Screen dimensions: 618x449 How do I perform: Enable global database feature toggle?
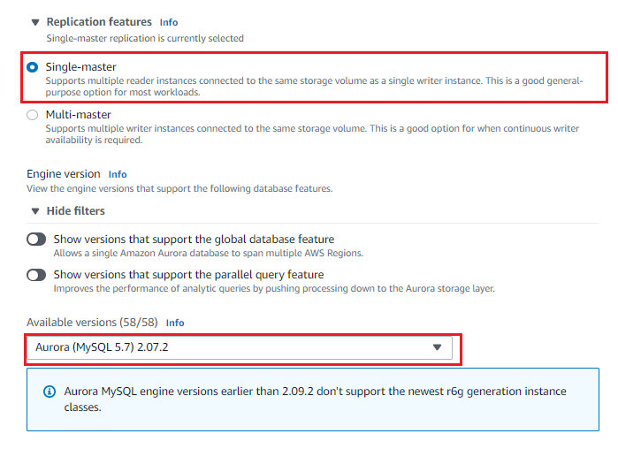pos(36,239)
